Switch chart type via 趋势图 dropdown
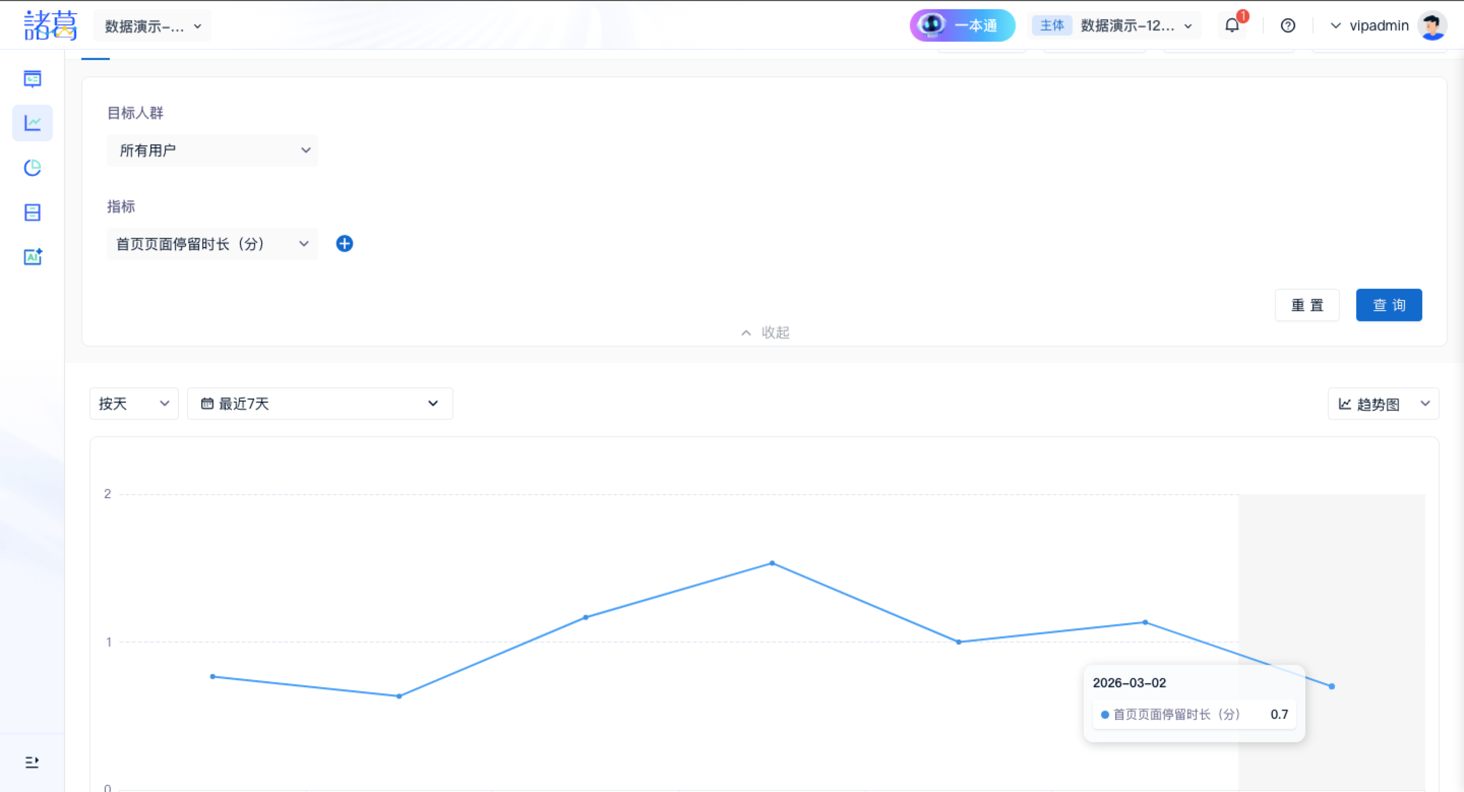Image resolution: width=1464 pixels, height=792 pixels. [x=1383, y=404]
